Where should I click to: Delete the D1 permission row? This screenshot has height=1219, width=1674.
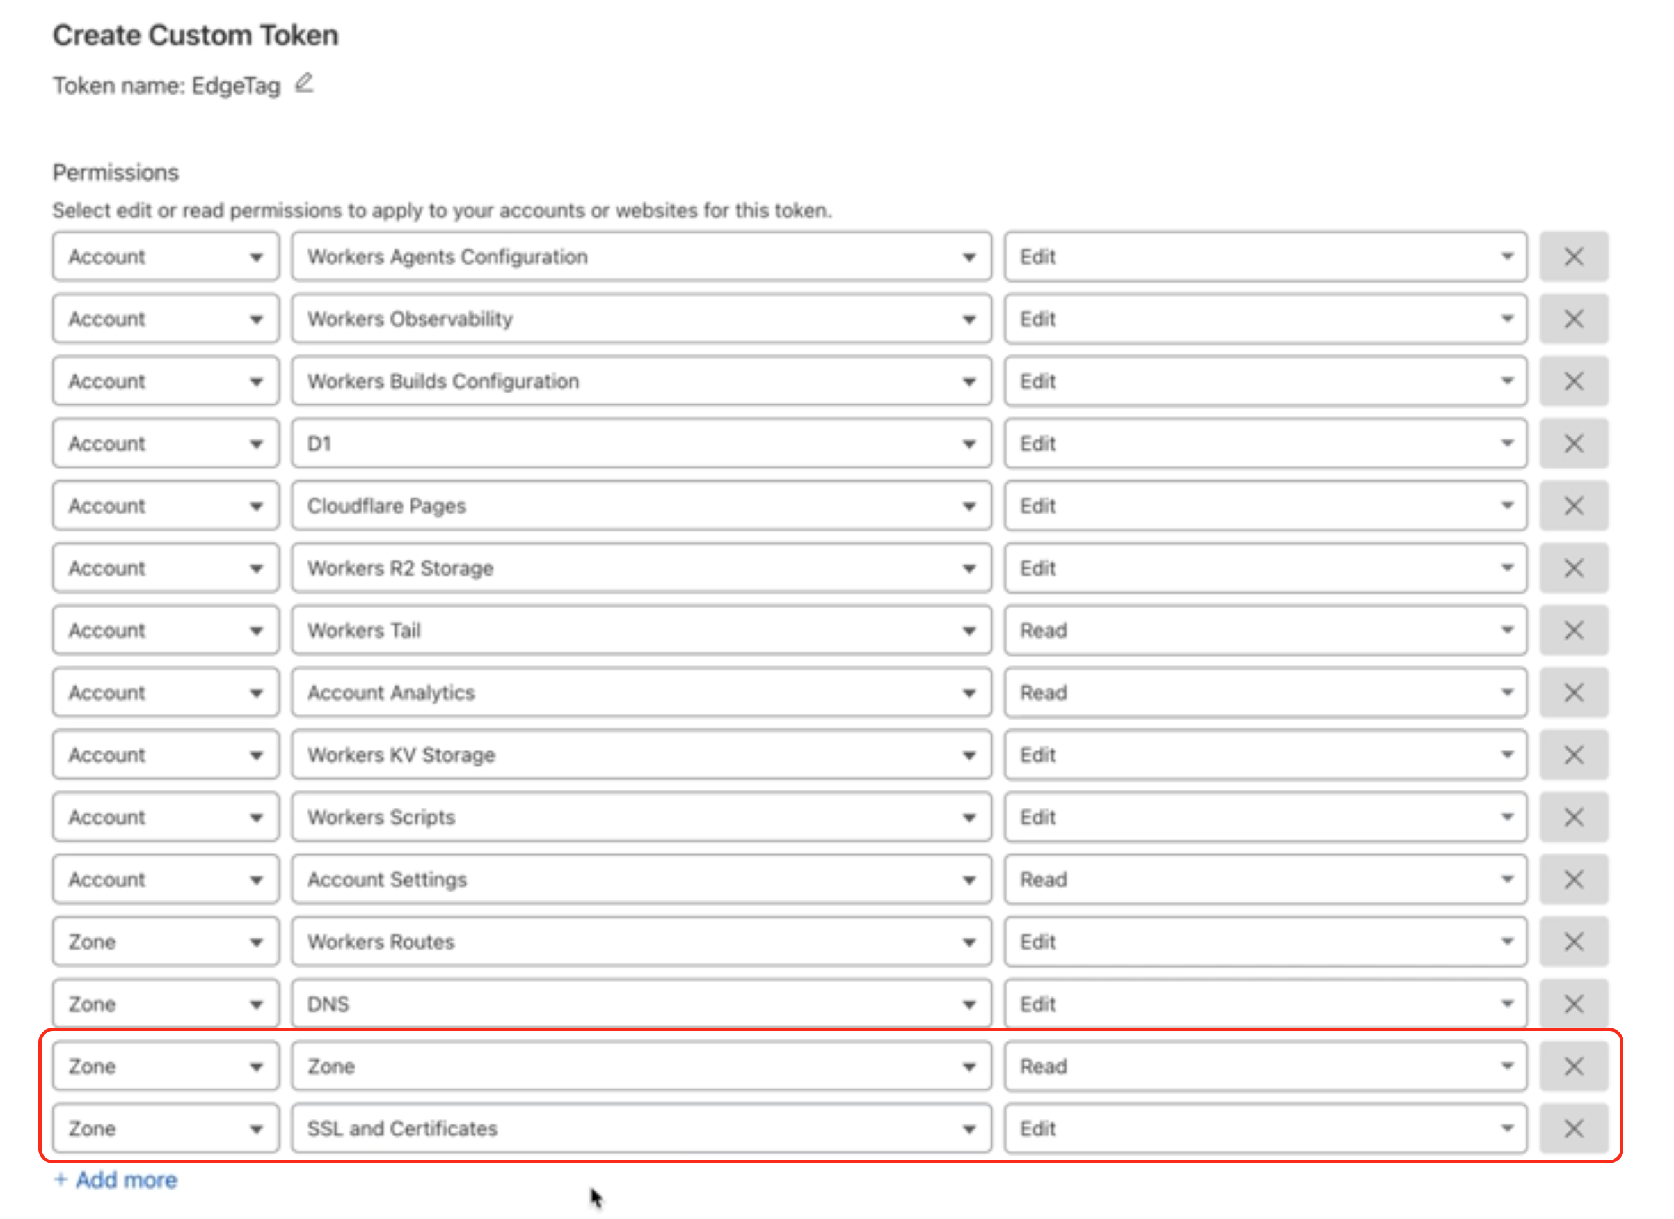coord(1573,443)
